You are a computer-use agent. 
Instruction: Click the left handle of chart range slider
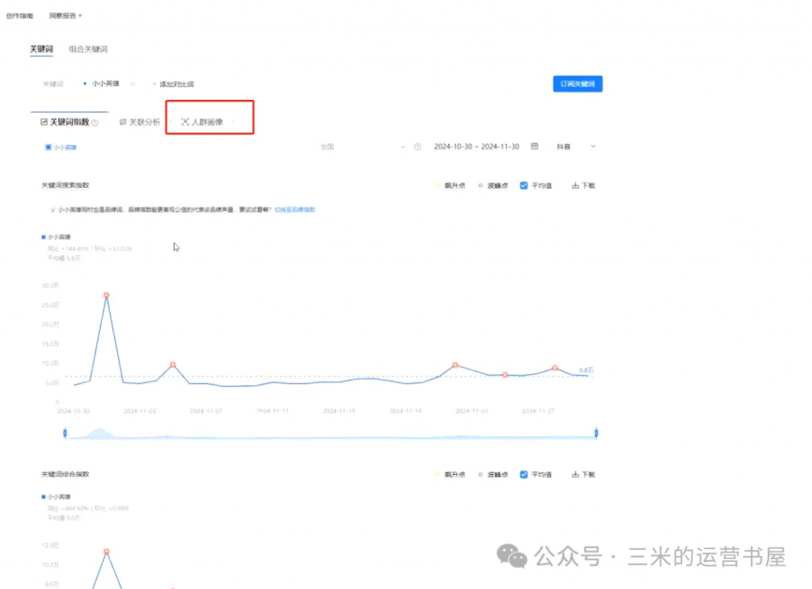[x=65, y=432]
